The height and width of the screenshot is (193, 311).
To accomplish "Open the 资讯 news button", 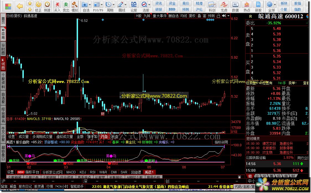I will [159, 4].
